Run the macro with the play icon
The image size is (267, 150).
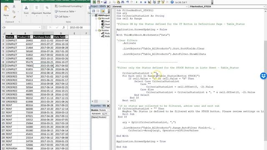(136, 2)
